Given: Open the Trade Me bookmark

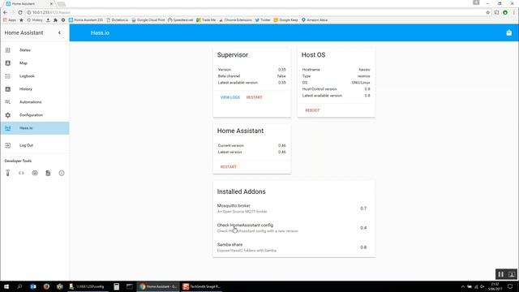Looking at the screenshot, I should click(206, 19).
